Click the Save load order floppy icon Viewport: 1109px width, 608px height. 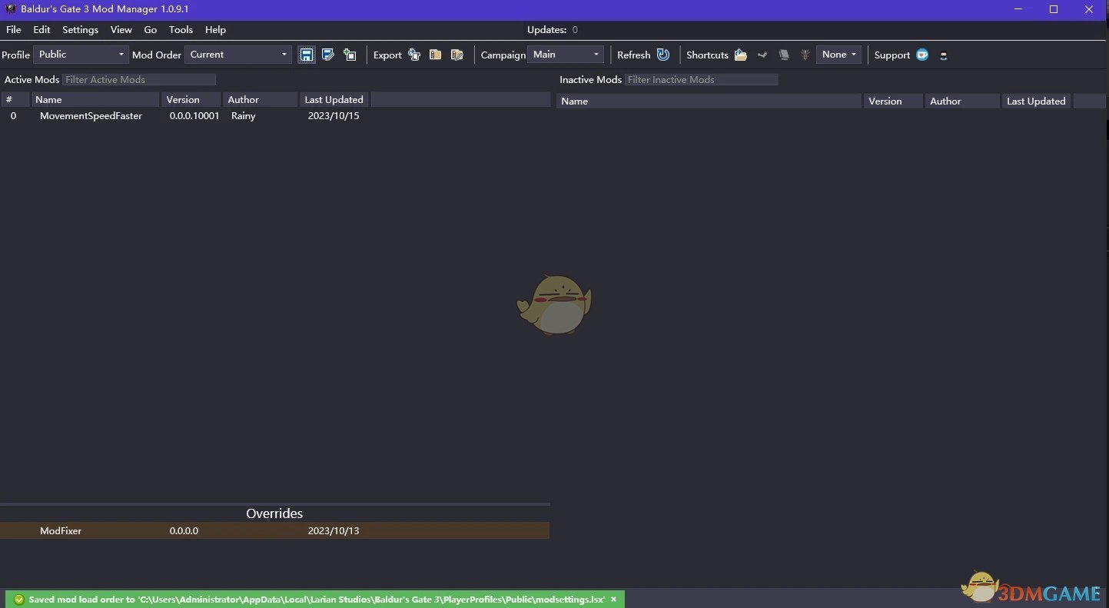coord(307,55)
